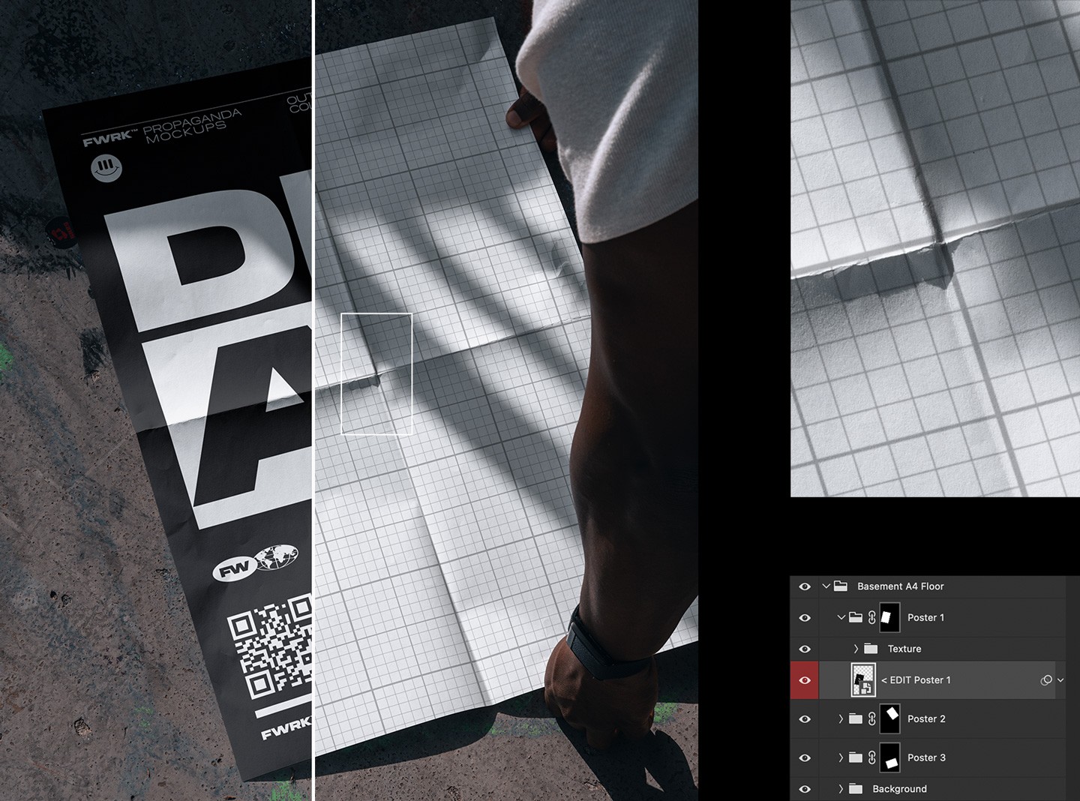Viewport: 1080px width, 801px height.
Task: Toggle visibility of the Texture group
Action: (x=804, y=649)
